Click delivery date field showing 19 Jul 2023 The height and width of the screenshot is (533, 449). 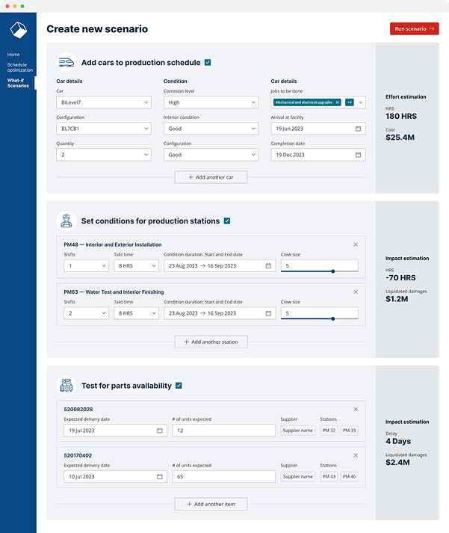pyautogui.click(x=116, y=431)
